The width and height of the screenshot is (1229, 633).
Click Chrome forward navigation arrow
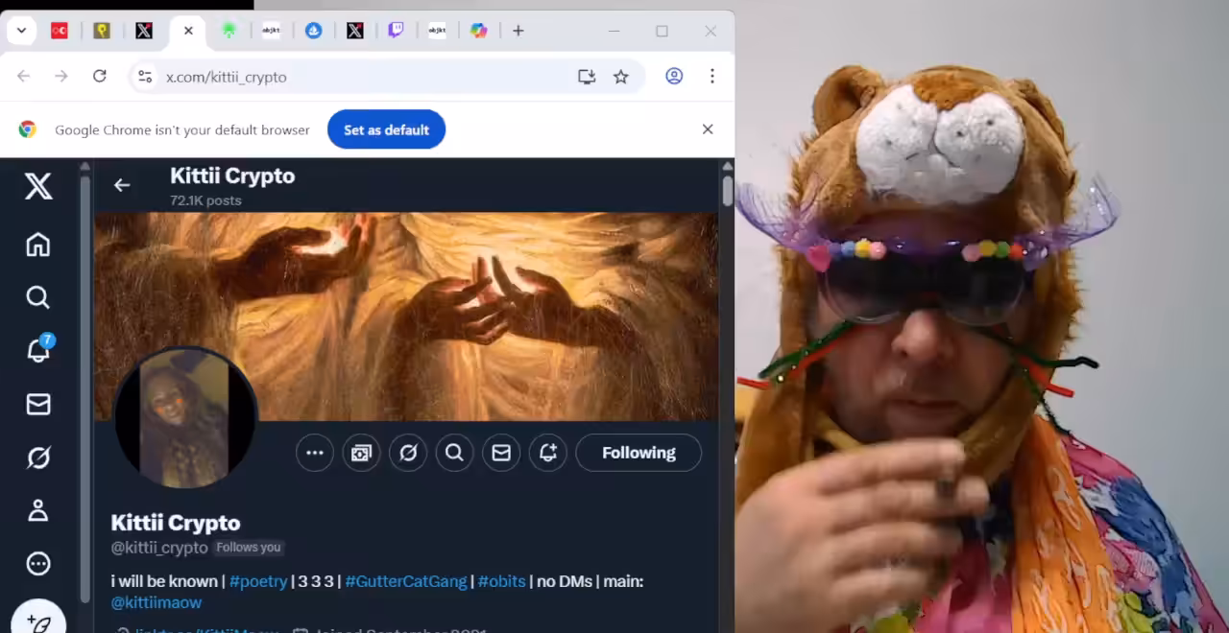pos(61,77)
